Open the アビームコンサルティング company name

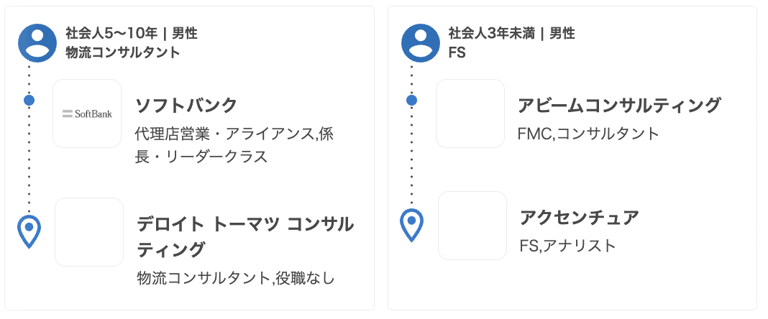pos(619,106)
